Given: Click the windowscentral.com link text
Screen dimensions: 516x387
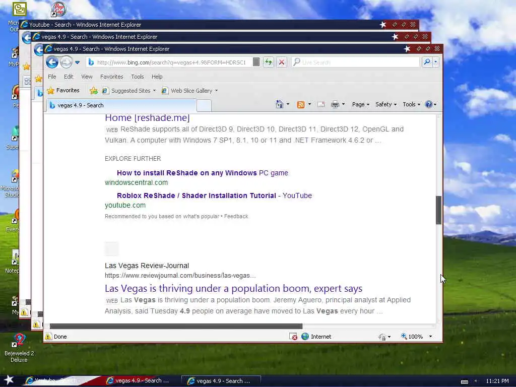Looking at the screenshot, I should click(136, 182).
